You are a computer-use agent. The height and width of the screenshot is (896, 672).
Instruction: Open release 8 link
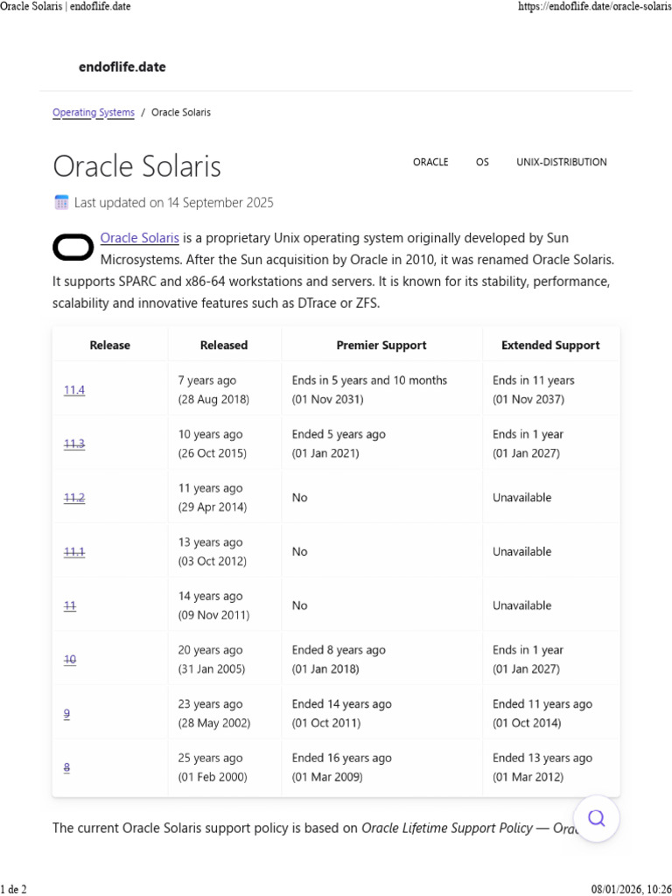[66, 767]
